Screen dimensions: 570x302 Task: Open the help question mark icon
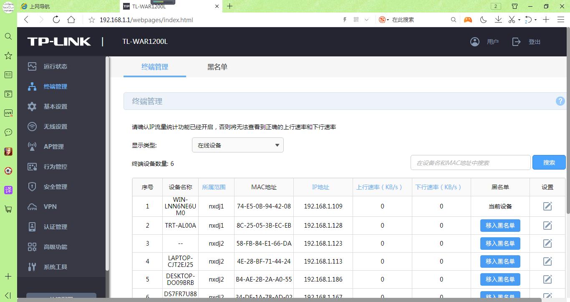point(560,101)
